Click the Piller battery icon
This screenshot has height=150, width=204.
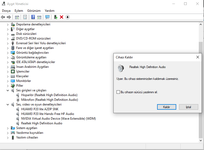13,86
